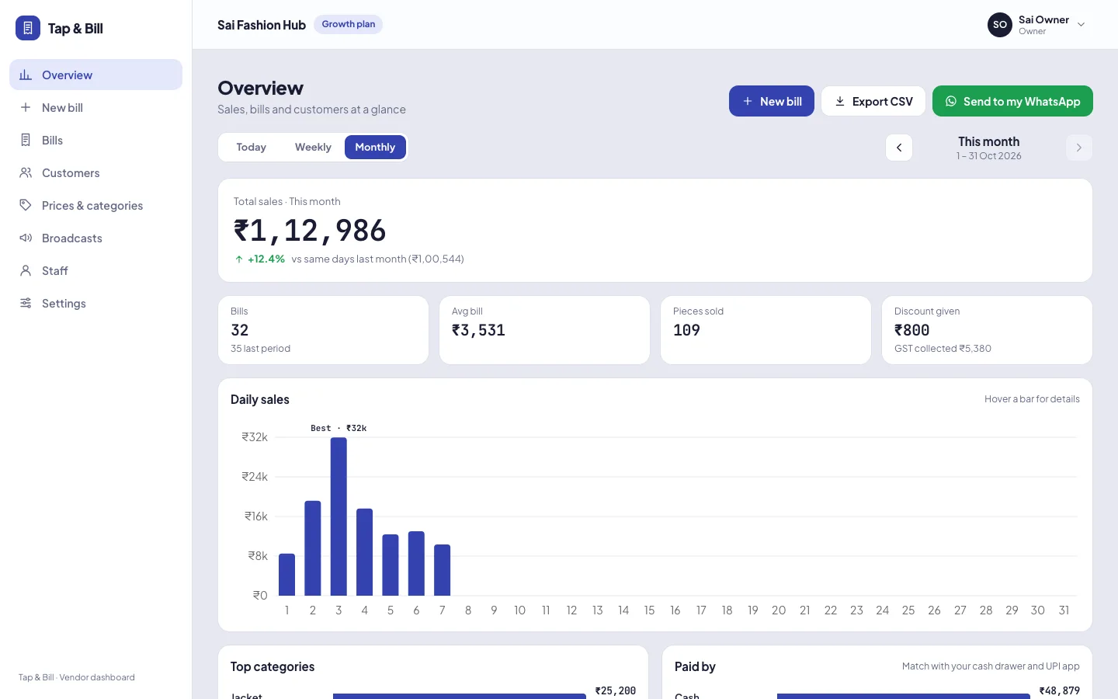
Task: Click the next month right chevron
Action: pos(1079,148)
